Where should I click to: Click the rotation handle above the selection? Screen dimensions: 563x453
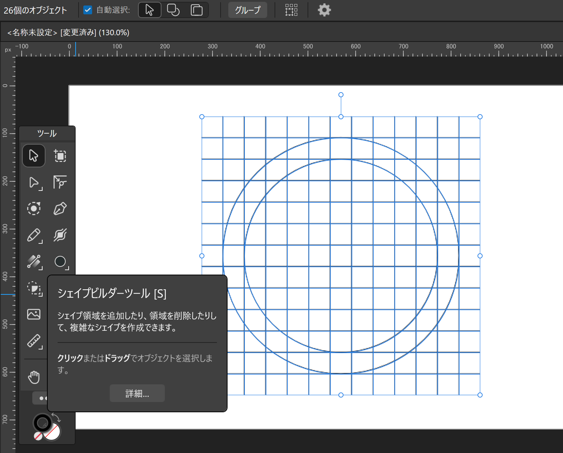341,95
